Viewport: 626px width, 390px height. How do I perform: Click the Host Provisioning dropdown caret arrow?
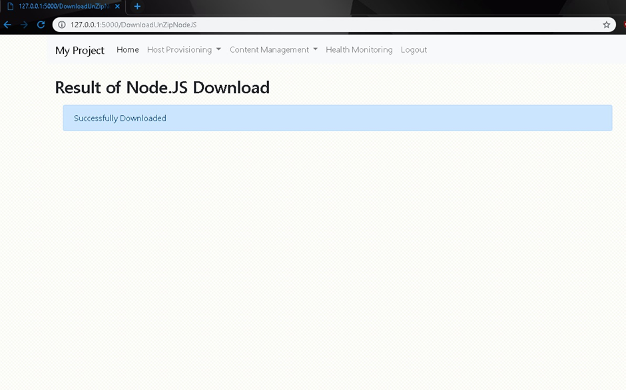coord(218,49)
